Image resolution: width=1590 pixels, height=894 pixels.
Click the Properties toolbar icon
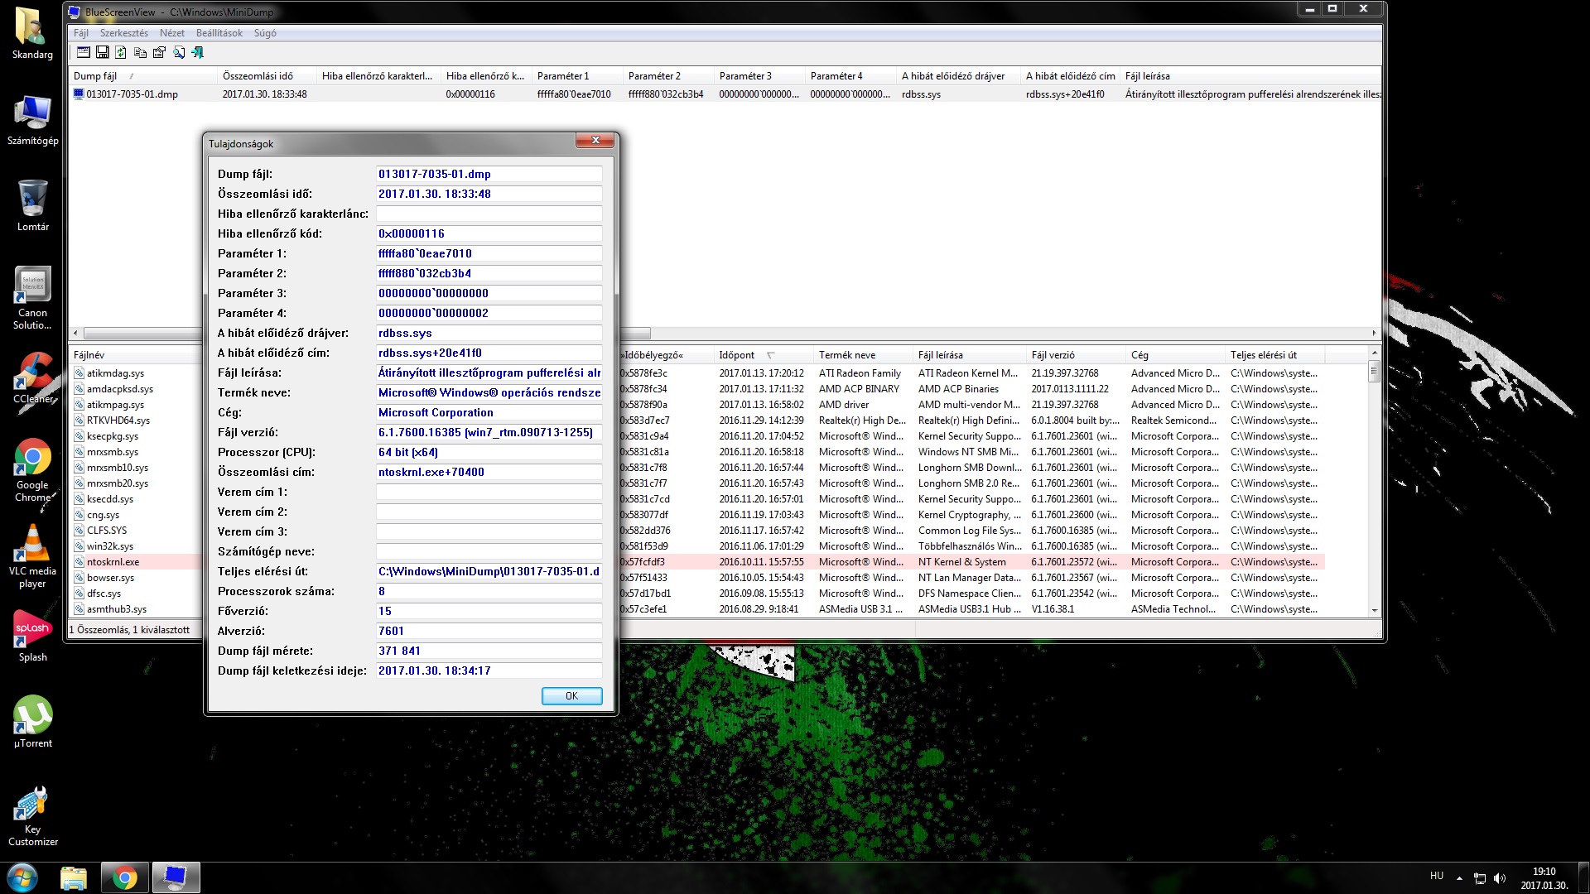[159, 52]
